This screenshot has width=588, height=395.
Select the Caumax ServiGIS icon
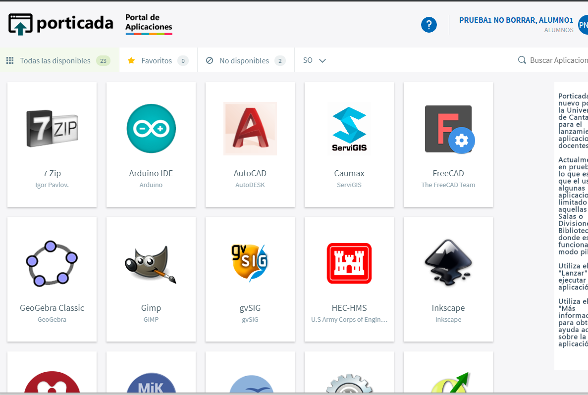point(349,129)
